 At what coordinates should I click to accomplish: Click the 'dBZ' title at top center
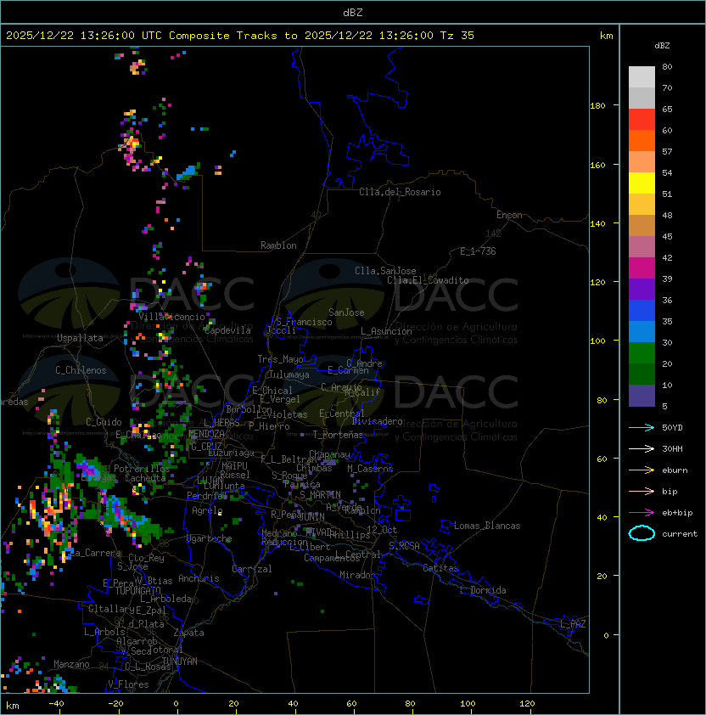(353, 12)
